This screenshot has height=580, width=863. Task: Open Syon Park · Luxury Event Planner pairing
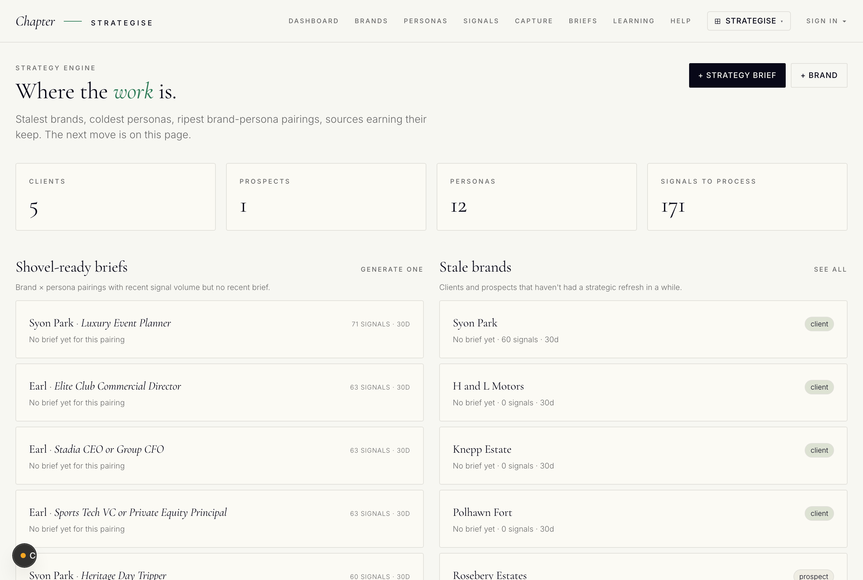219,329
